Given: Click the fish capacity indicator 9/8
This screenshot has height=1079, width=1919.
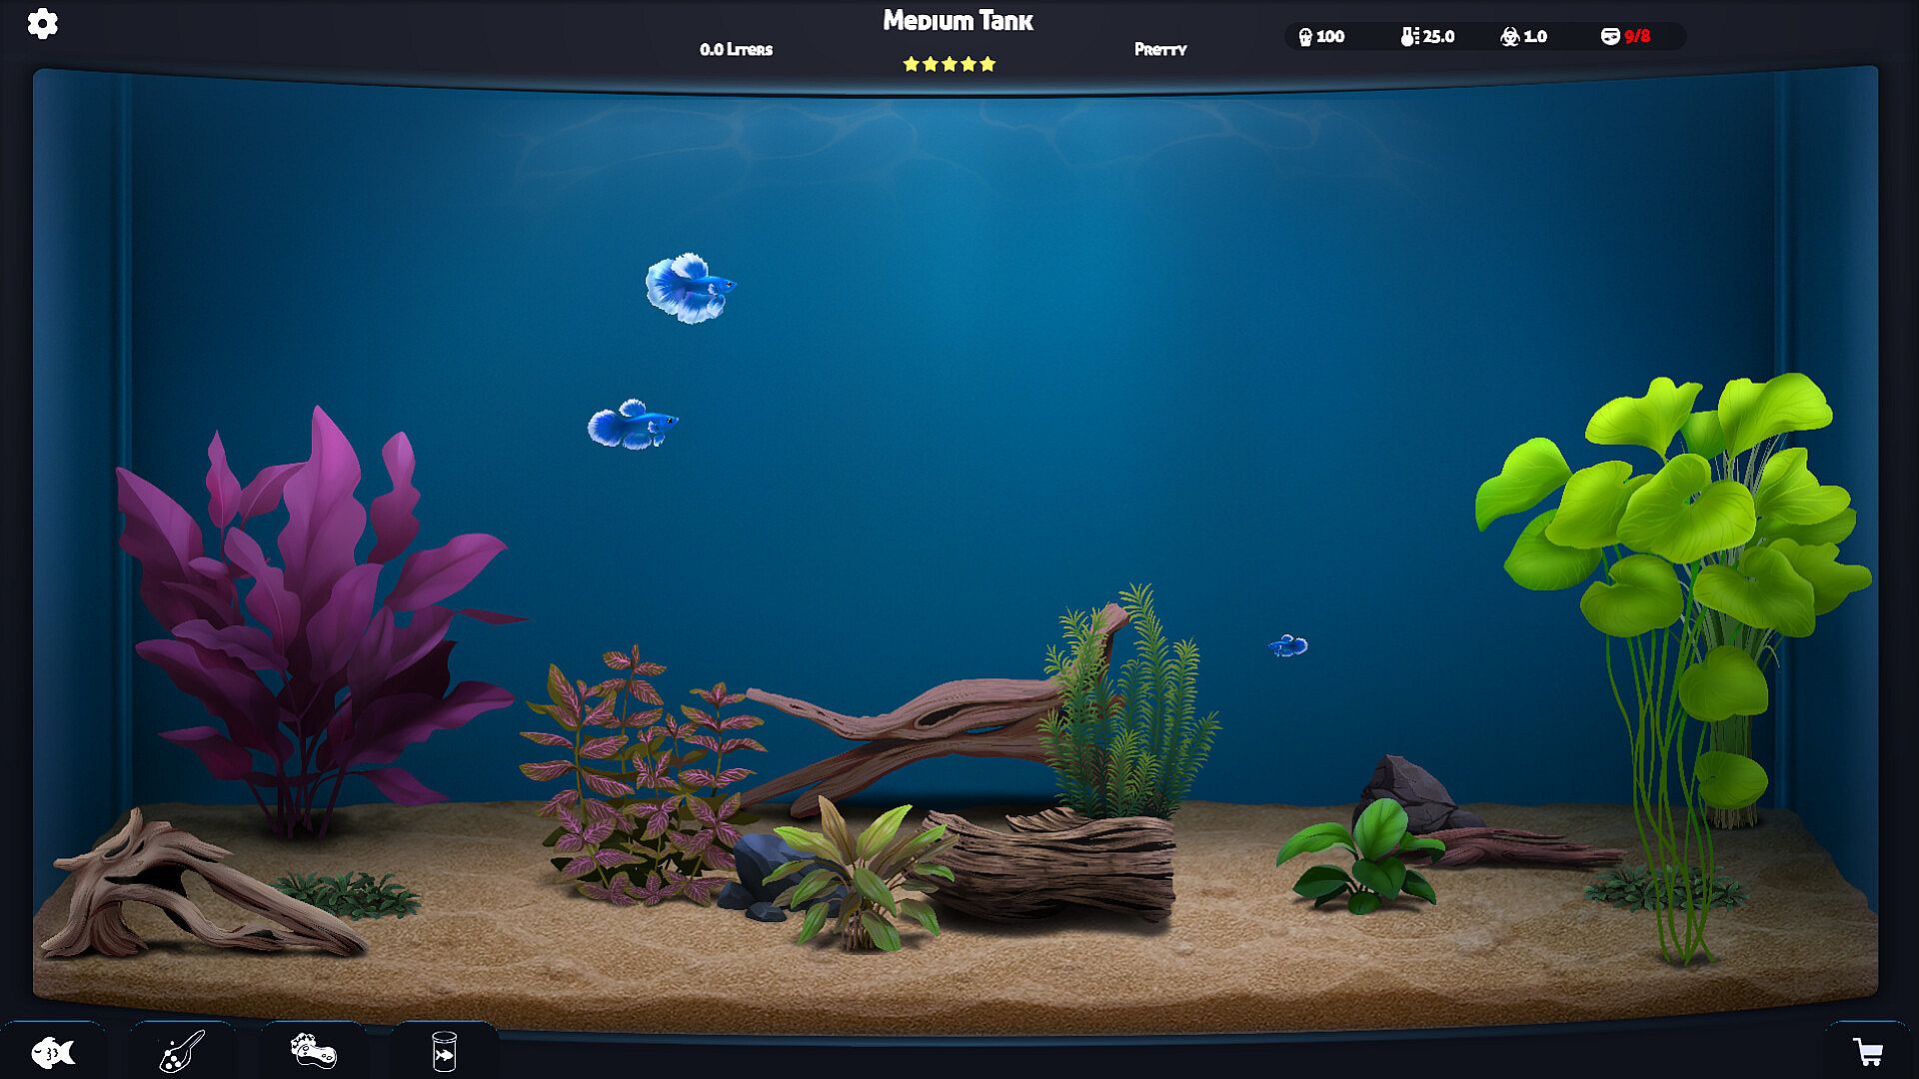Looking at the screenshot, I should pyautogui.click(x=1625, y=37).
